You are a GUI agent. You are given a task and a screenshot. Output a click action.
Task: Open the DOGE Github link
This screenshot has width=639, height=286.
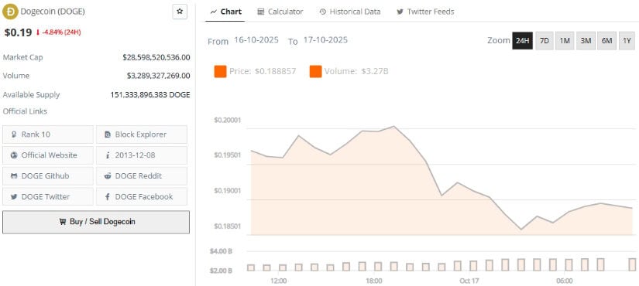[x=48, y=175]
